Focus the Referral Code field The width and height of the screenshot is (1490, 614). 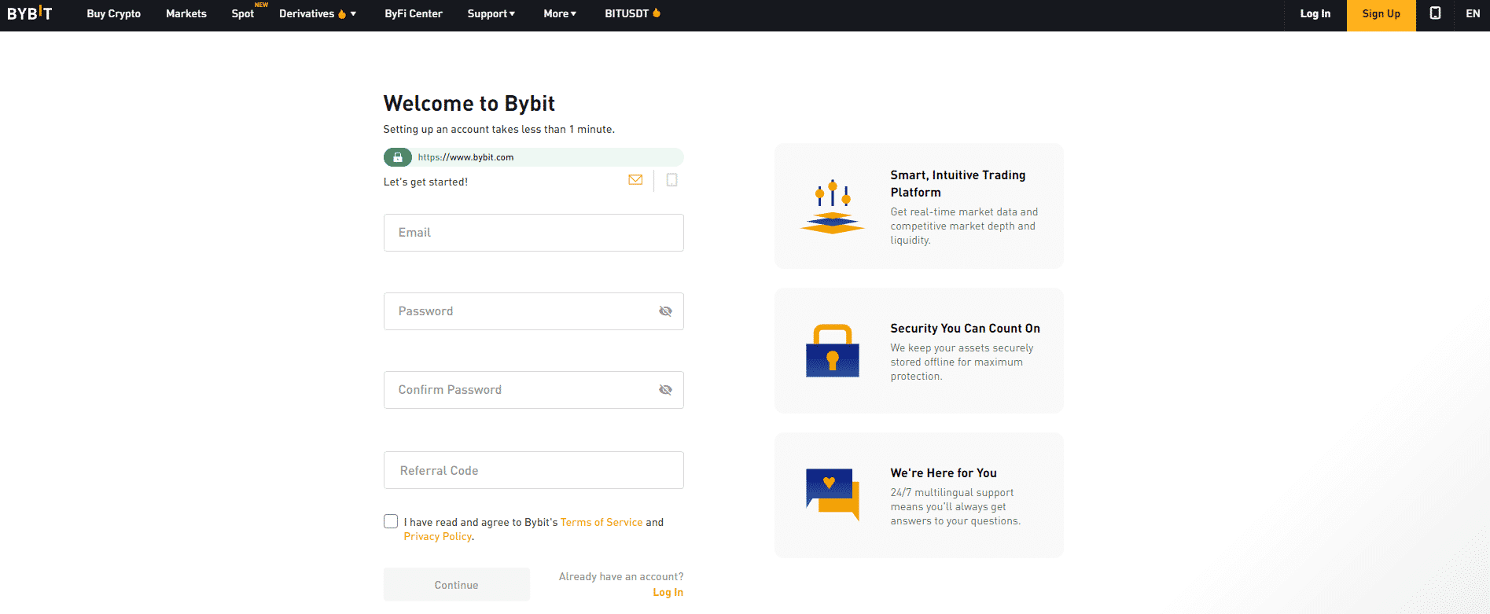(533, 470)
